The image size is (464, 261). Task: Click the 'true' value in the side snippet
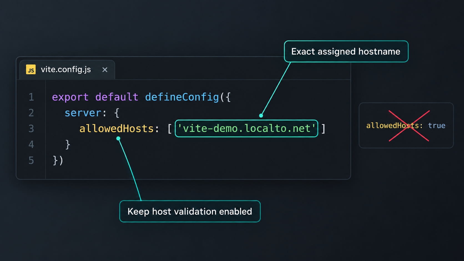click(x=437, y=126)
